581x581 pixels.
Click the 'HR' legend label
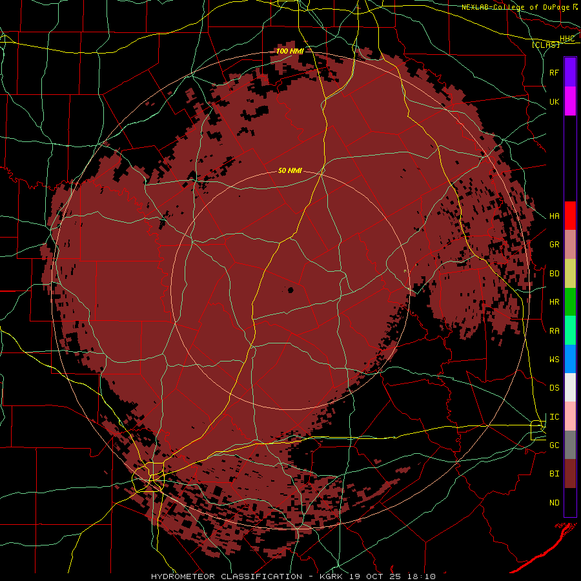[x=554, y=302]
